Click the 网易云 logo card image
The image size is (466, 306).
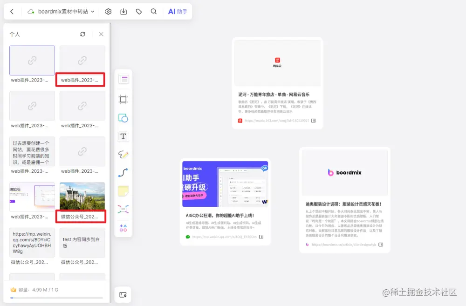[x=277, y=63]
